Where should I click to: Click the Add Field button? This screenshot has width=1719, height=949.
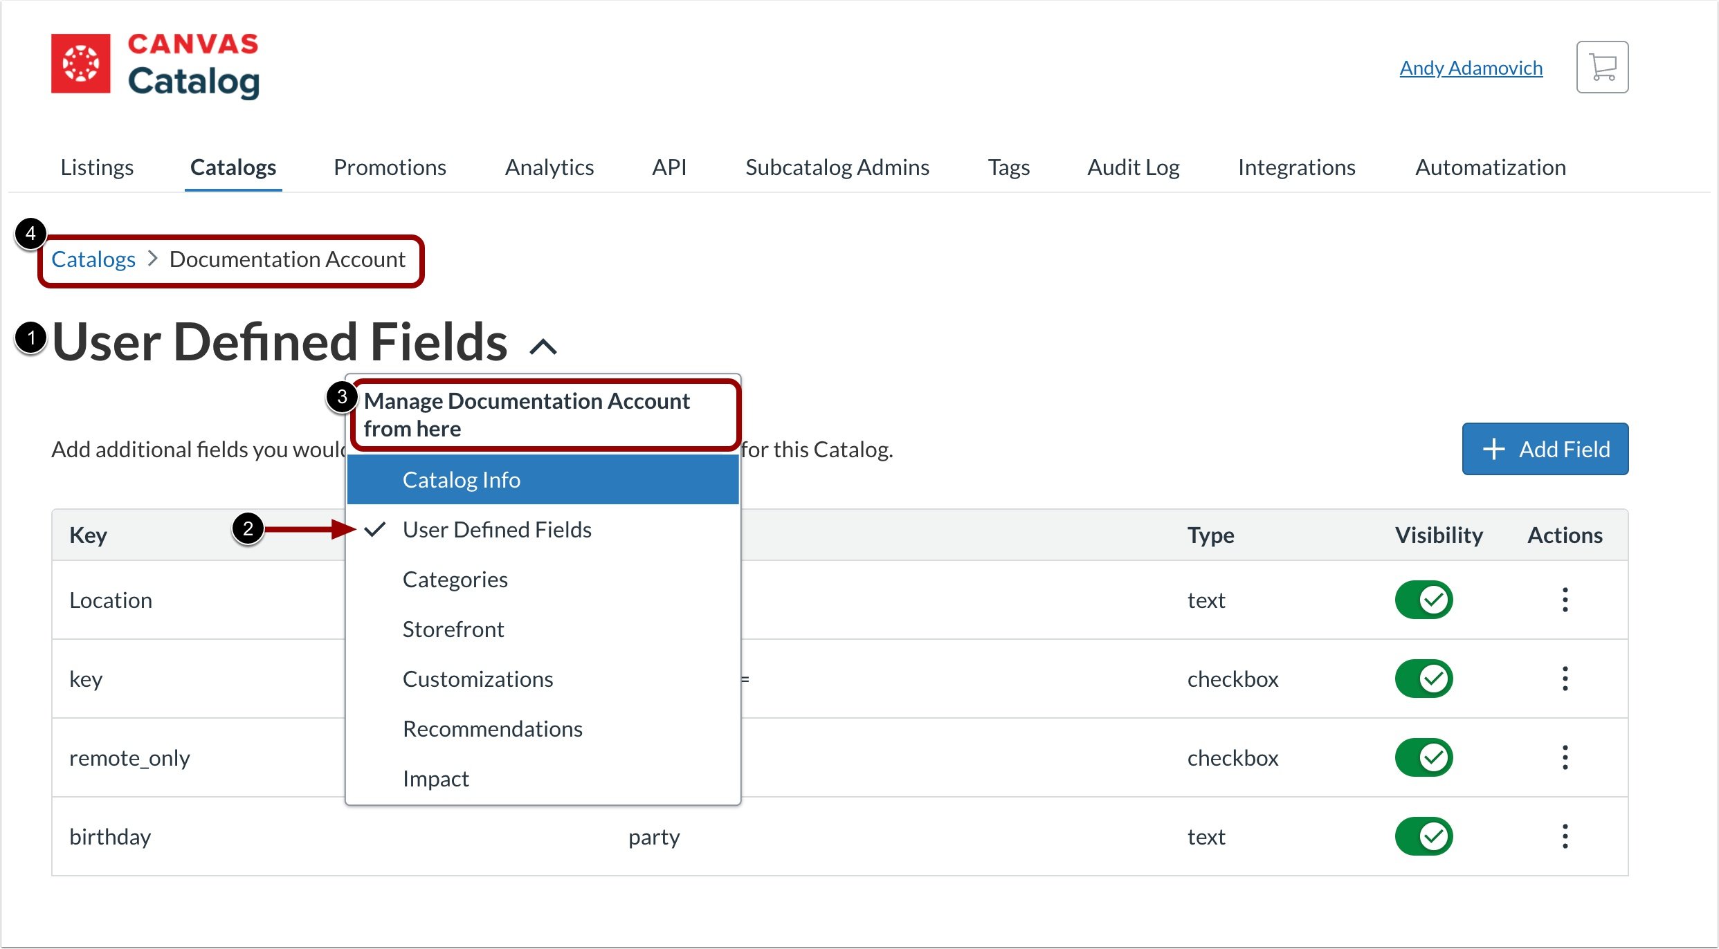[x=1545, y=449]
